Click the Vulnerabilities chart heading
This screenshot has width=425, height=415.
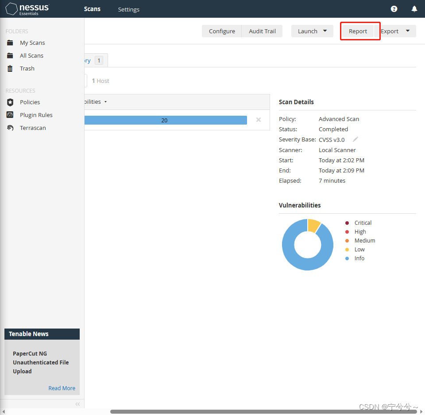[300, 205]
